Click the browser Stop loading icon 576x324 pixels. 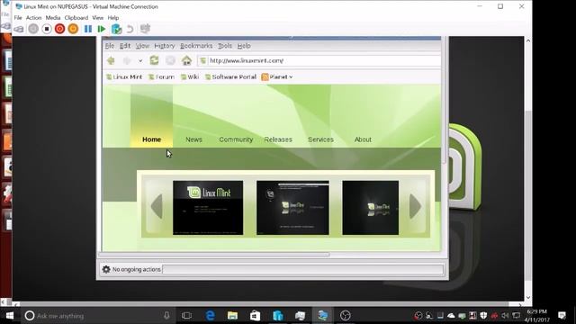tap(170, 60)
